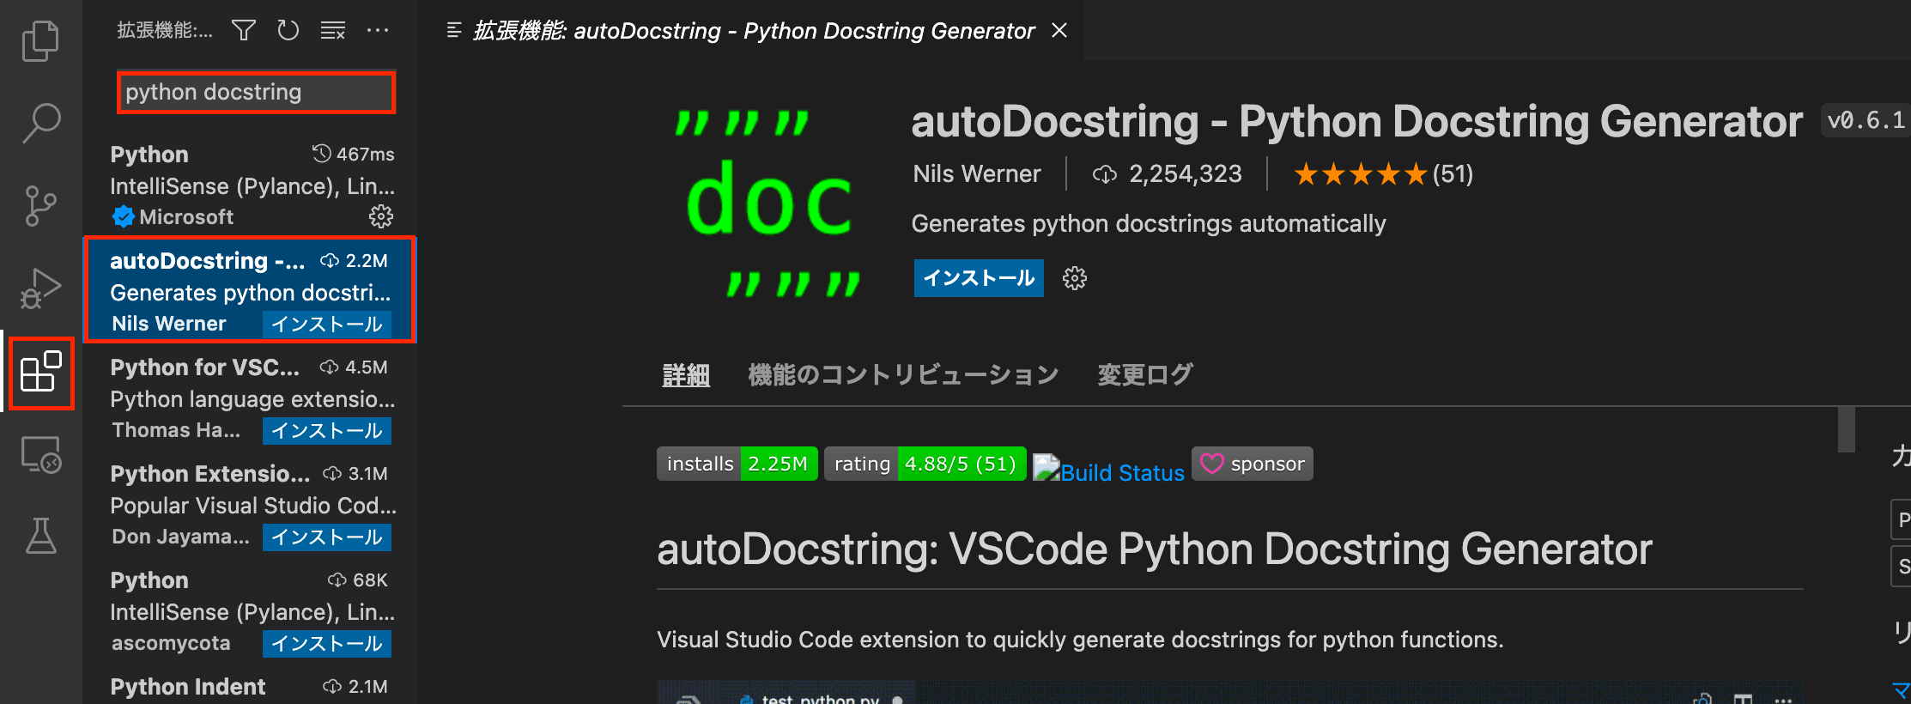Open the Run and Debug view
This screenshot has height=704, width=1911.
[x=40, y=288]
